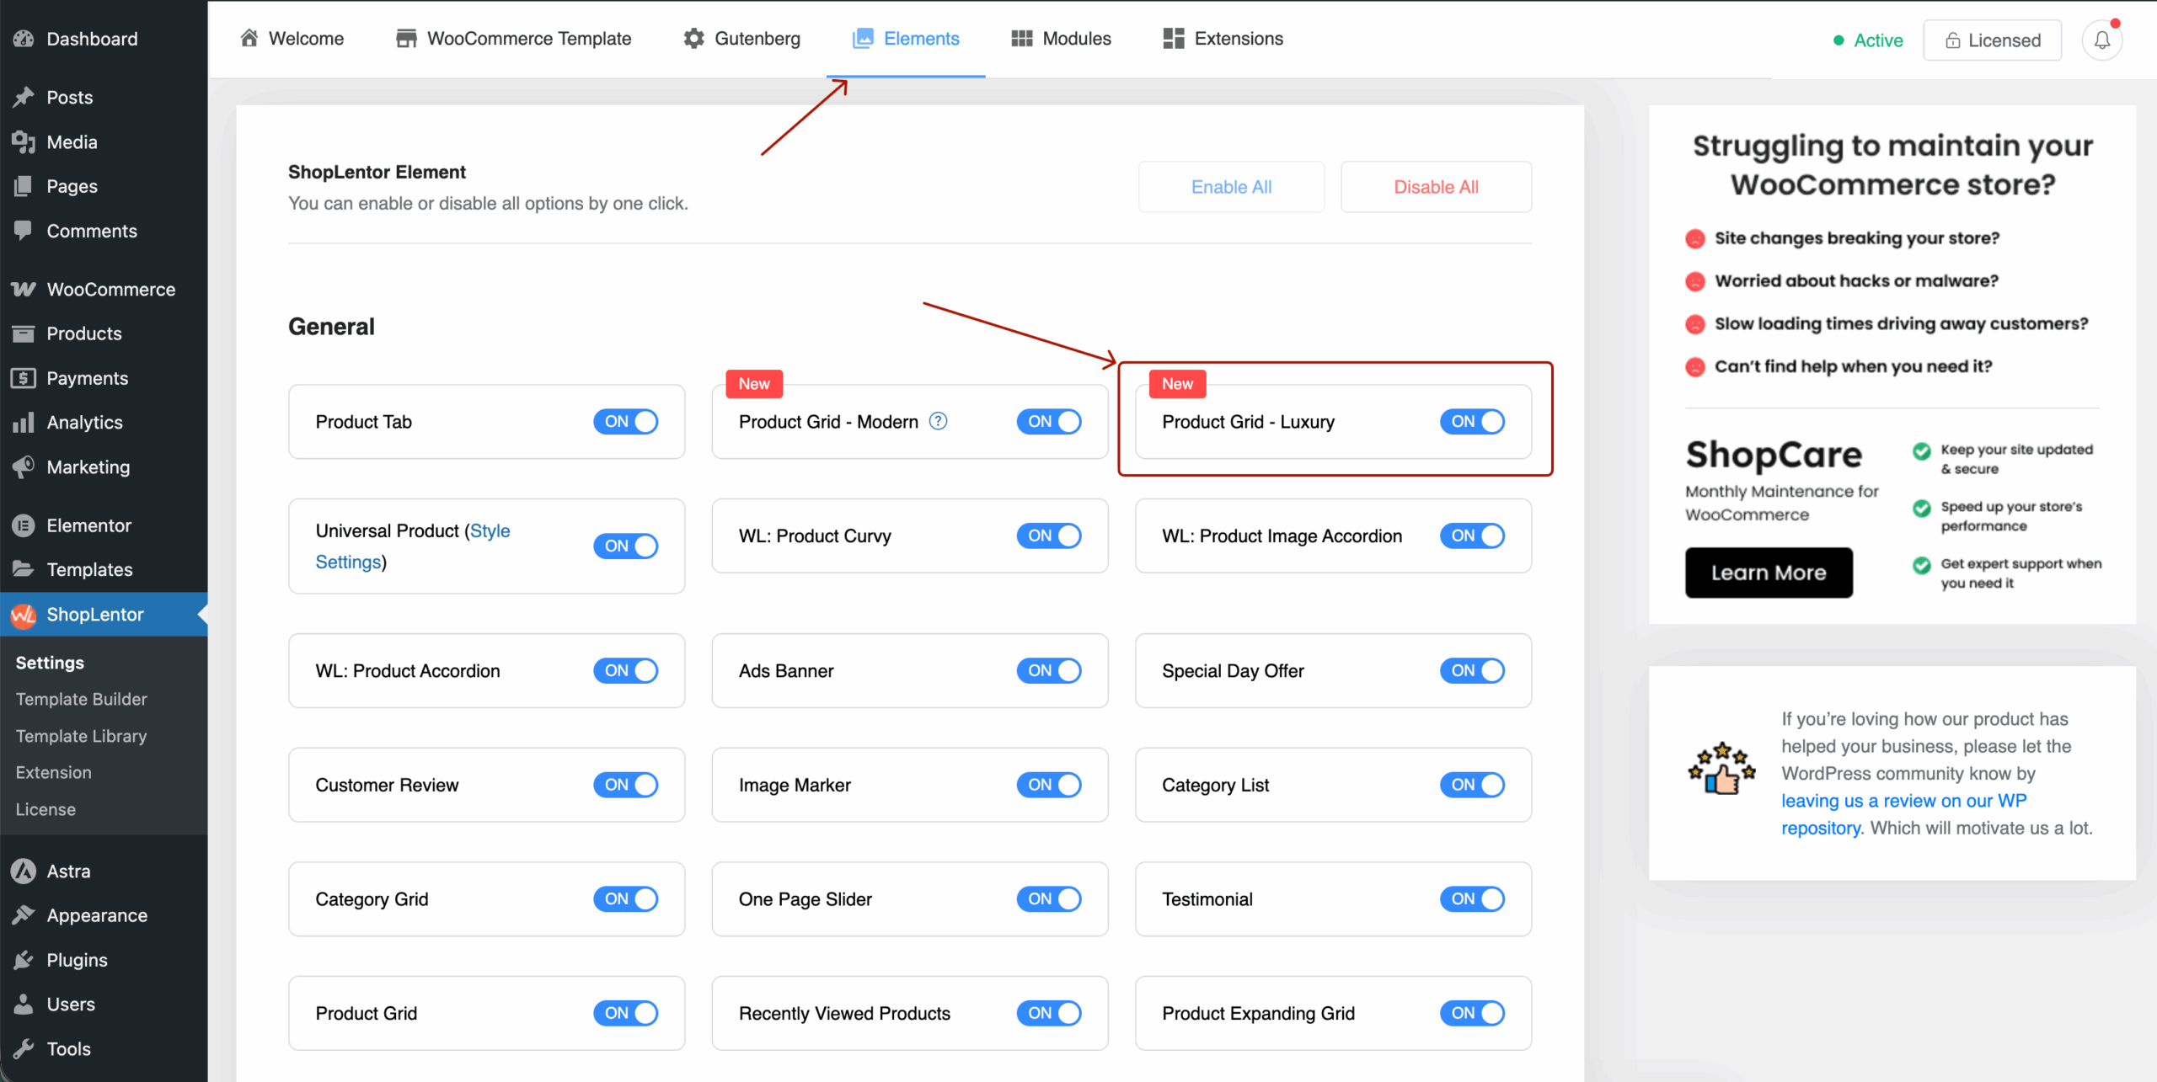Toggle off Product Grid - Luxury
This screenshot has width=2157, height=1082.
(1472, 421)
